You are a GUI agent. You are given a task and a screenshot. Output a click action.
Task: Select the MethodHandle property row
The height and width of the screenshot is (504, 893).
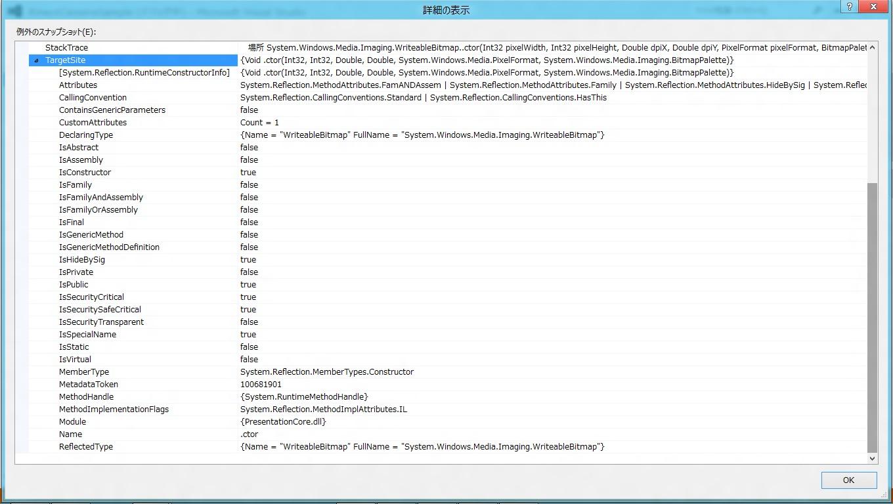pos(448,397)
